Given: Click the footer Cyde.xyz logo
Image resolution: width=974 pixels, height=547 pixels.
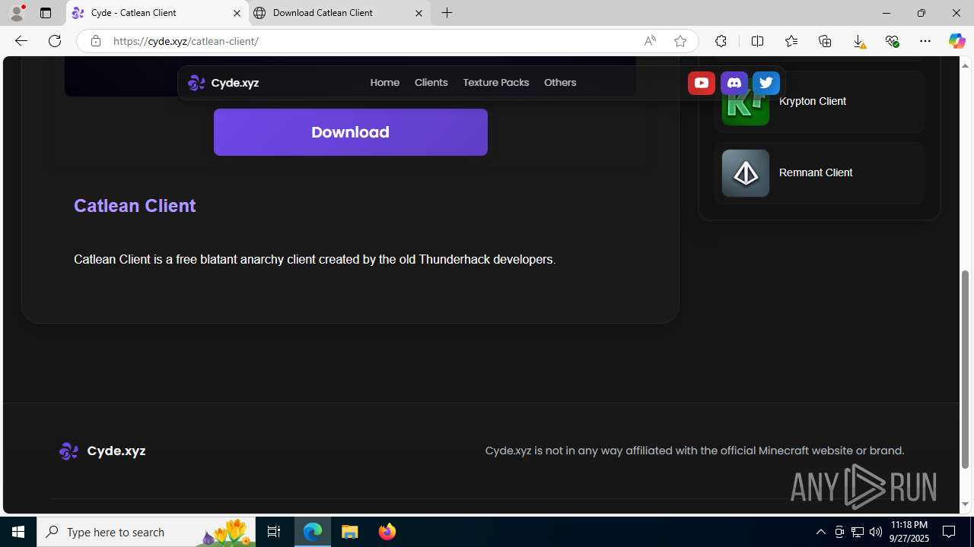Looking at the screenshot, I should [102, 451].
